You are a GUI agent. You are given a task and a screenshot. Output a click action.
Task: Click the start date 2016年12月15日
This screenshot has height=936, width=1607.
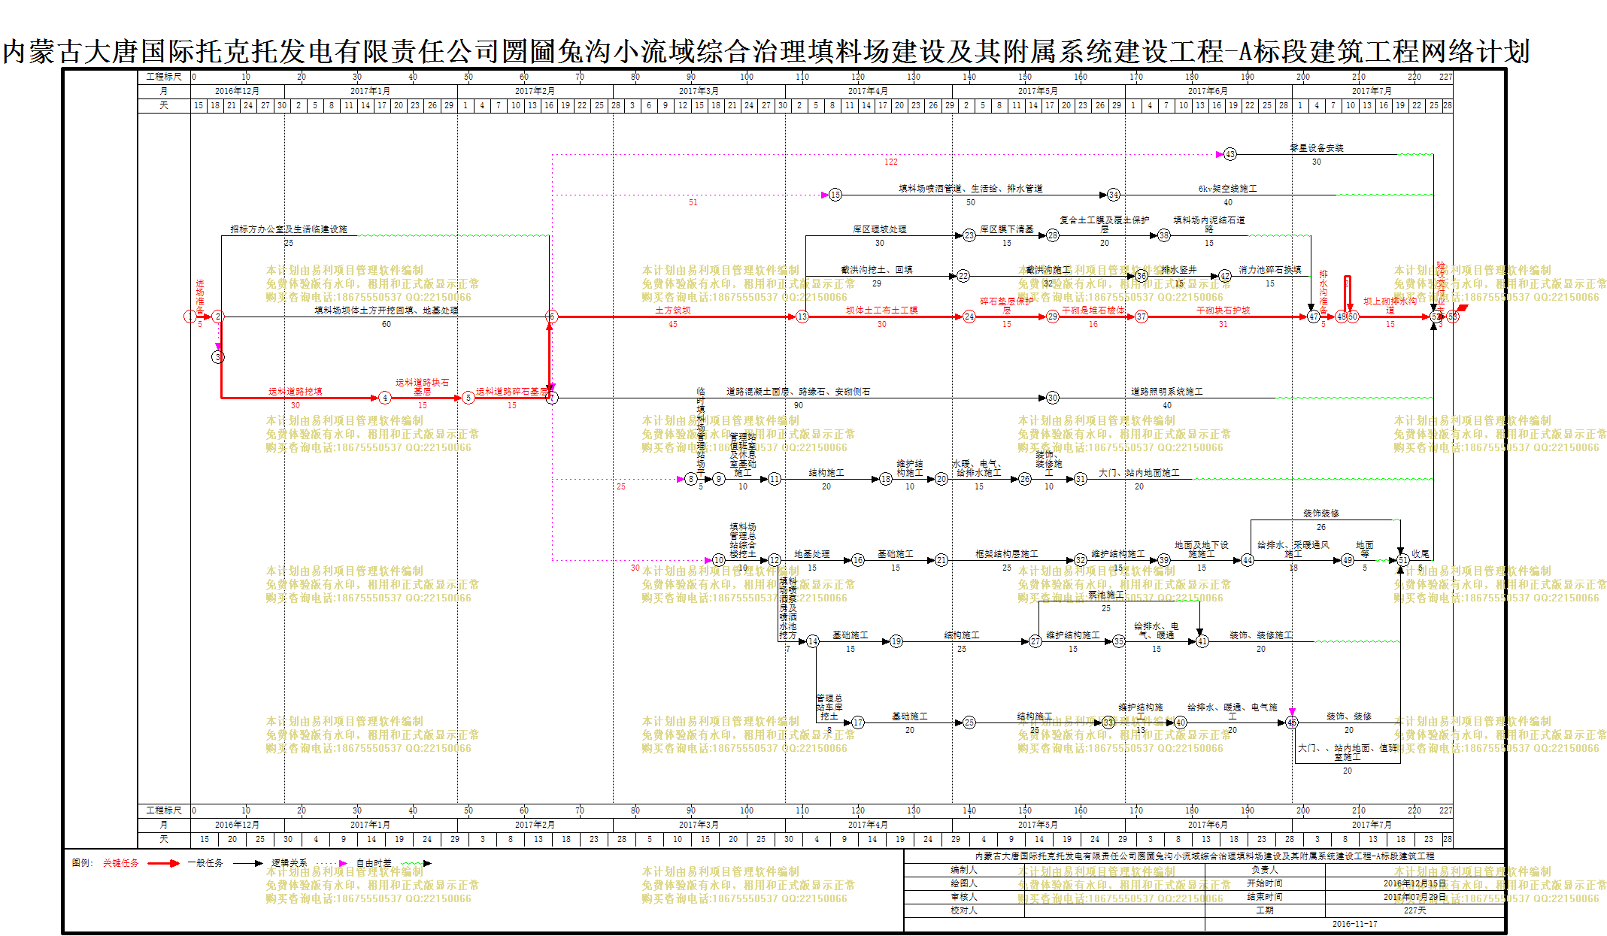coord(1414,883)
